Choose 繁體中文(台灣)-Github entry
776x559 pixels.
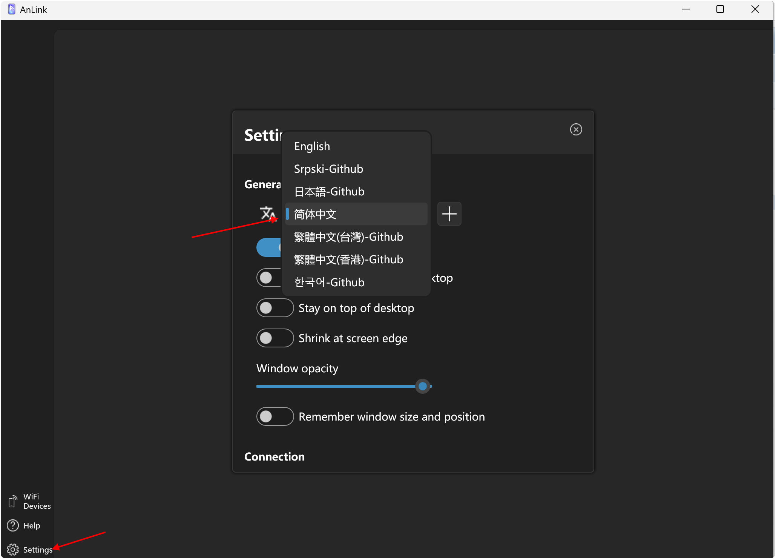(348, 237)
